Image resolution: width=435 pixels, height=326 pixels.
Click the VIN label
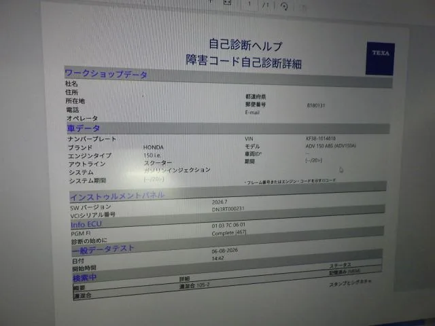click(249, 139)
